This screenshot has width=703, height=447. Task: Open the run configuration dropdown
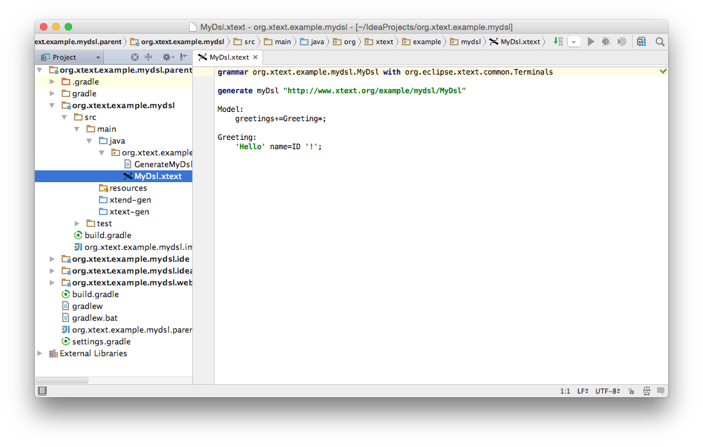[574, 42]
